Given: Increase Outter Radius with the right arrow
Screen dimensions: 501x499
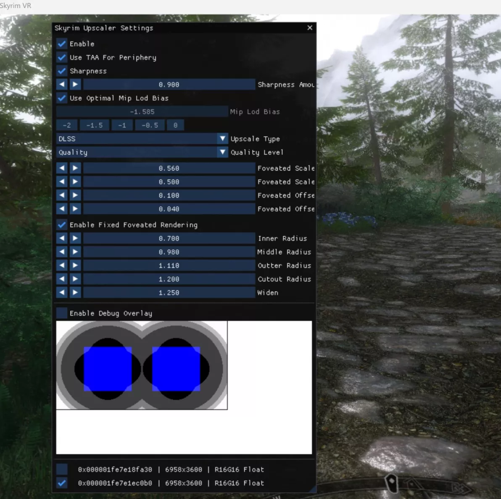Looking at the screenshot, I should 75,265.
